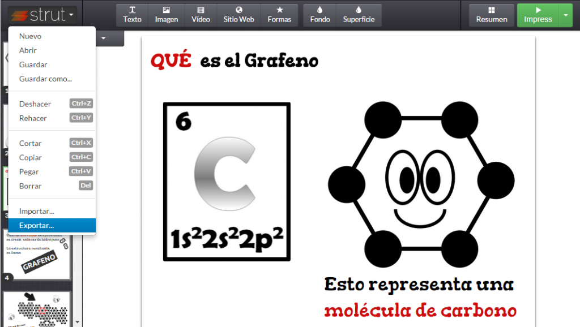Select slide 4 thumbnail with GRAFENO
580x327 pixels.
[38, 255]
